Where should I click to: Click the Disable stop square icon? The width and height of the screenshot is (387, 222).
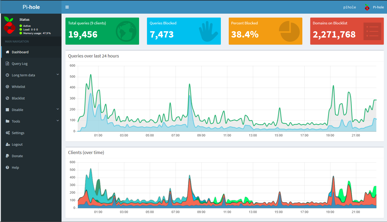(x=7, y=110)
